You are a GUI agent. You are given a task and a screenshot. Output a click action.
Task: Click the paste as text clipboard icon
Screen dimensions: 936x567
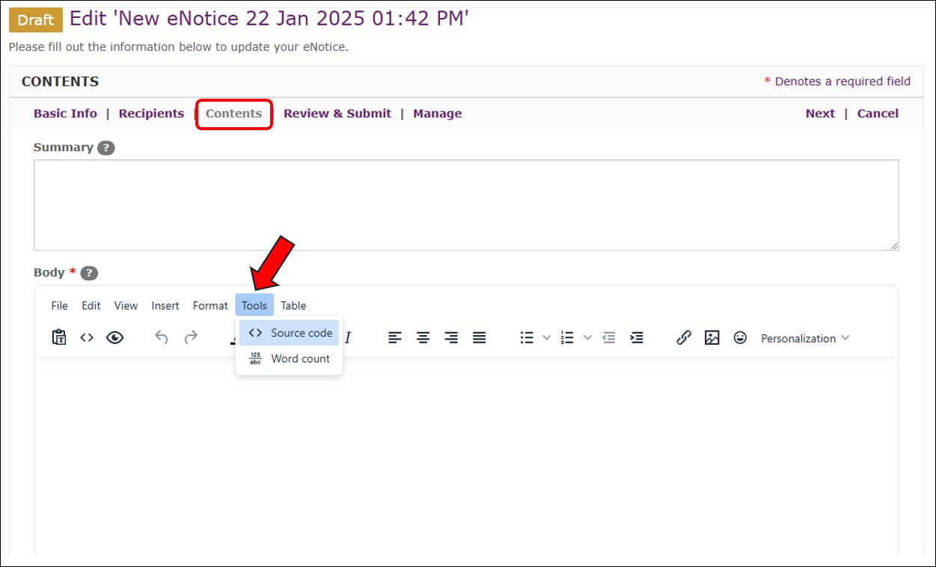(x=59, y=337)
